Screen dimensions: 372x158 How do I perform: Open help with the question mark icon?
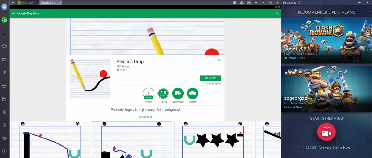point(4,151)
